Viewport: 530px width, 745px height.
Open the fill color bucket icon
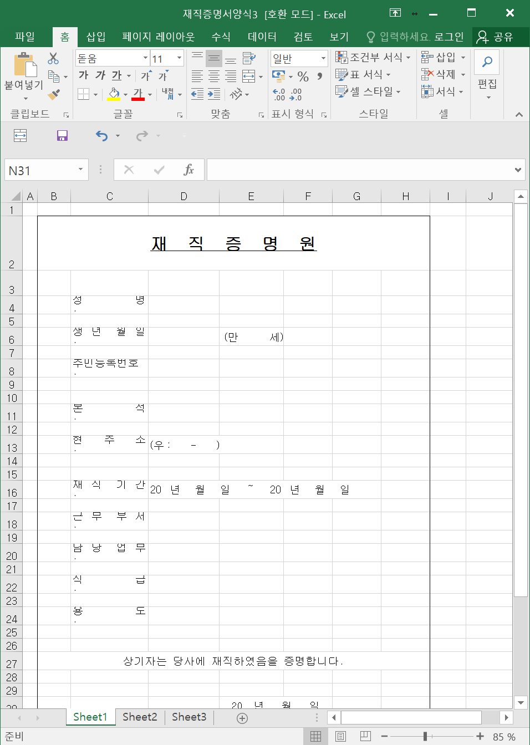pyautogui.click(x=115, y=94)
